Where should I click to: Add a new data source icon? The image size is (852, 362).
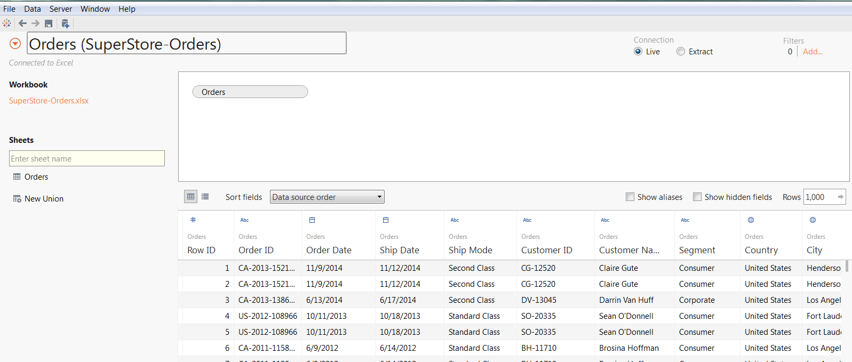[65, 23]
